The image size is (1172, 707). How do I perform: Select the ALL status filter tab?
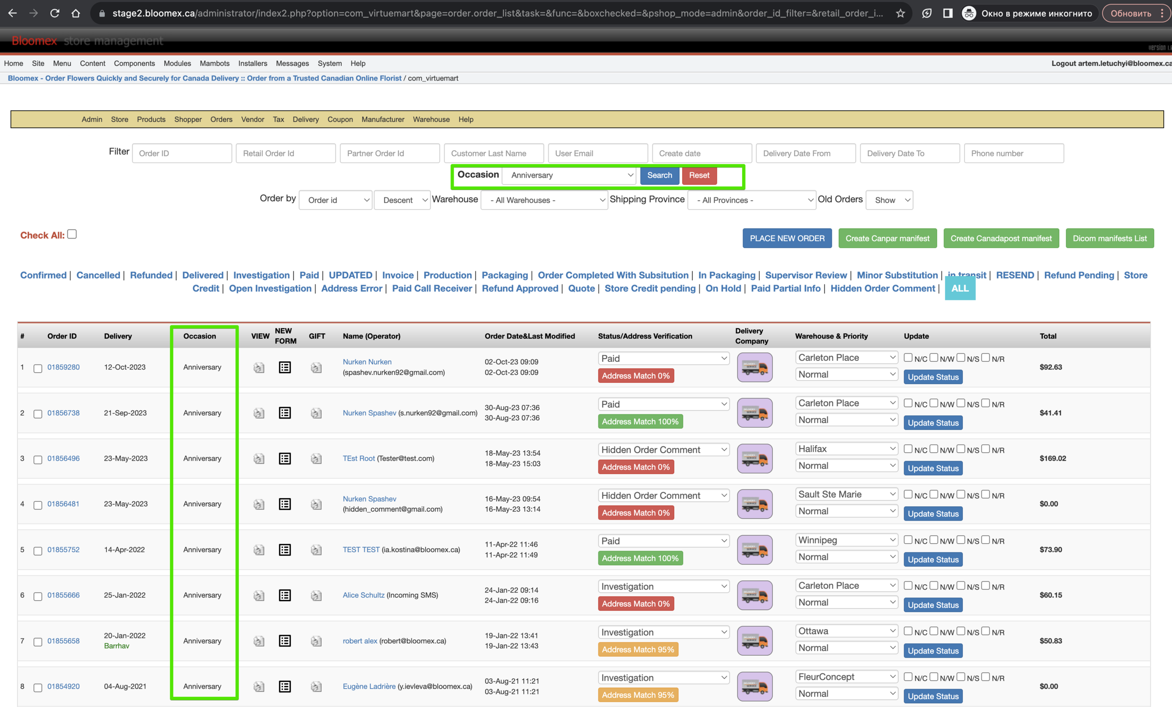tap(960, 288)
